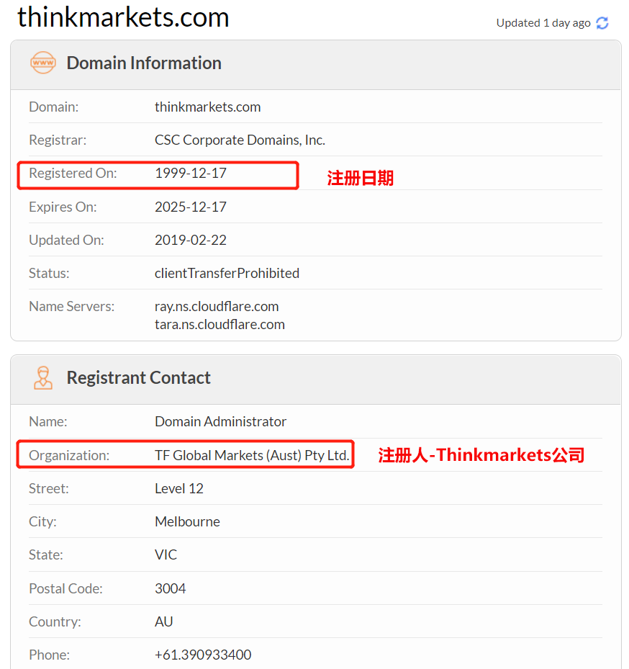629x669 pixels.
Task: Click the 'Phone:' label
Action: pyautogui.click(x=50, y=655)
